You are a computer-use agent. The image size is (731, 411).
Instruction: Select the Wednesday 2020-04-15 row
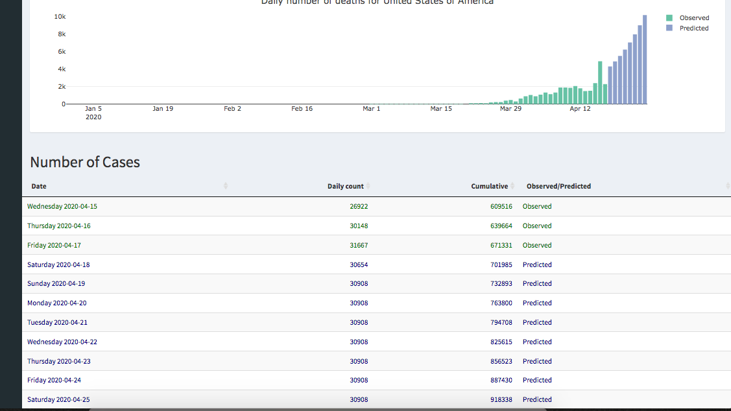[x=62, y=206]
